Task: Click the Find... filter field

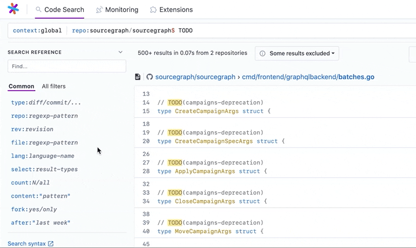Action: tap(67, 66)
